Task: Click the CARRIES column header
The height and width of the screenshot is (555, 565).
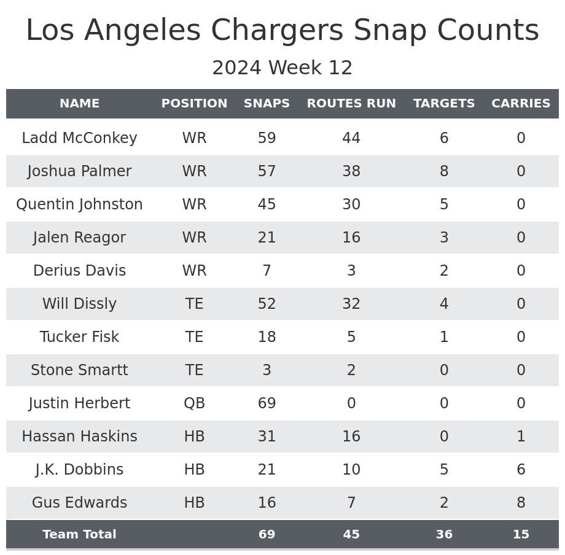Action: pos(521,104)
